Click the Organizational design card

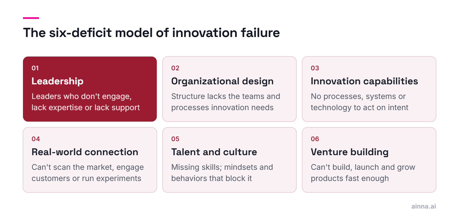(x=229, y=89)
